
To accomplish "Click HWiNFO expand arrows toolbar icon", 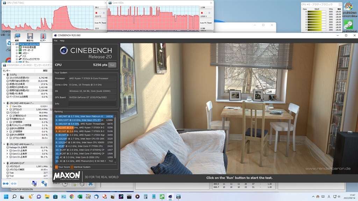I will click(x=6, y=184).
